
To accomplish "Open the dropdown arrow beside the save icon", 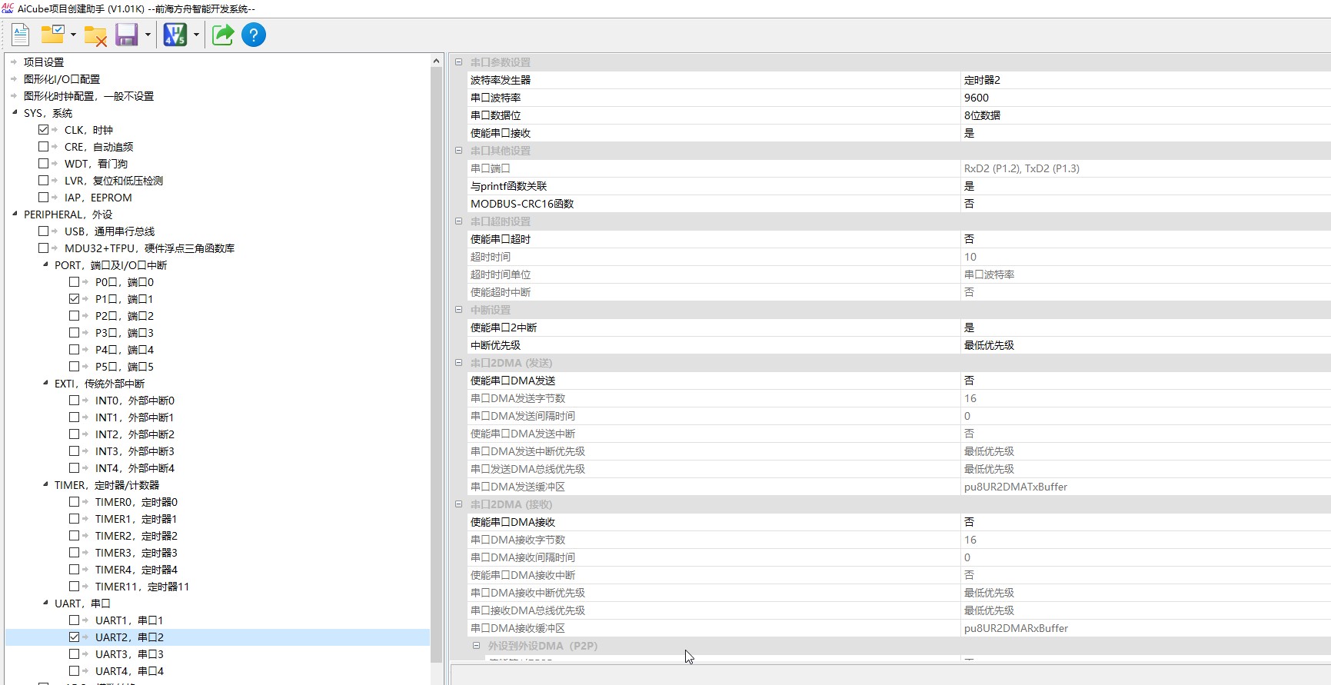I will pyautogui.click(x=148, y=35).
